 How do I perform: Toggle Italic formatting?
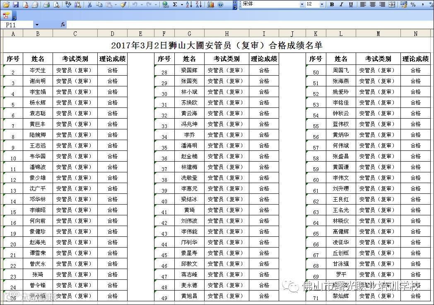click(x=341, y=5)
